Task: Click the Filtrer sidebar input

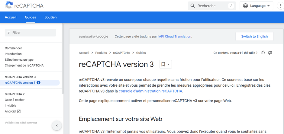Action: point(30,33)
